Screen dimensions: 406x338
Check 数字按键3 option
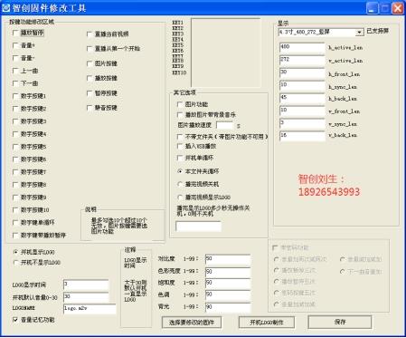15,121
